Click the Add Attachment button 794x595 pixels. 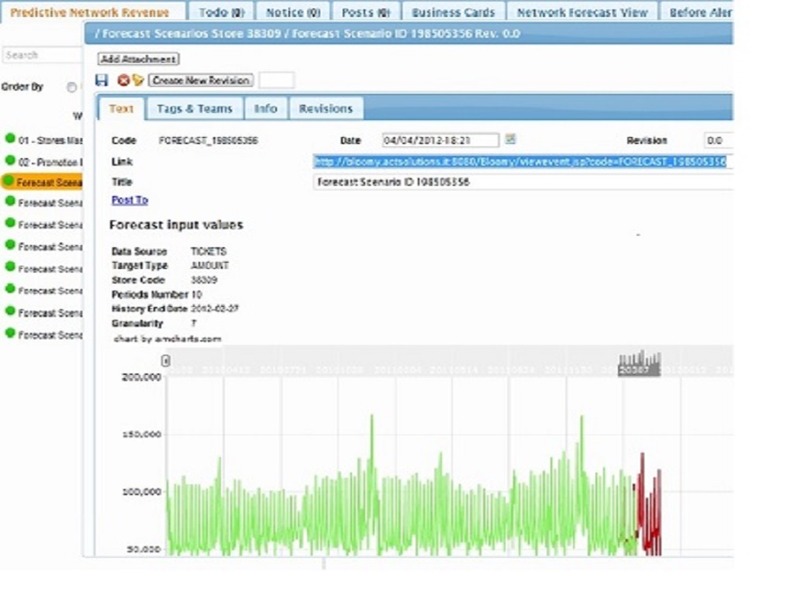[x=138, y=59]
